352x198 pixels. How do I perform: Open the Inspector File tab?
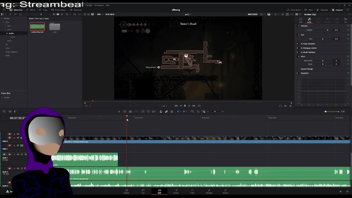pyautogui.click(x=346, y=20)
